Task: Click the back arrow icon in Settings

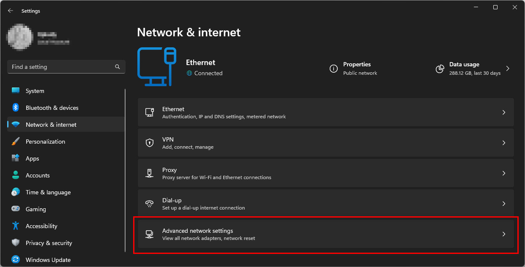Action: 11,11
